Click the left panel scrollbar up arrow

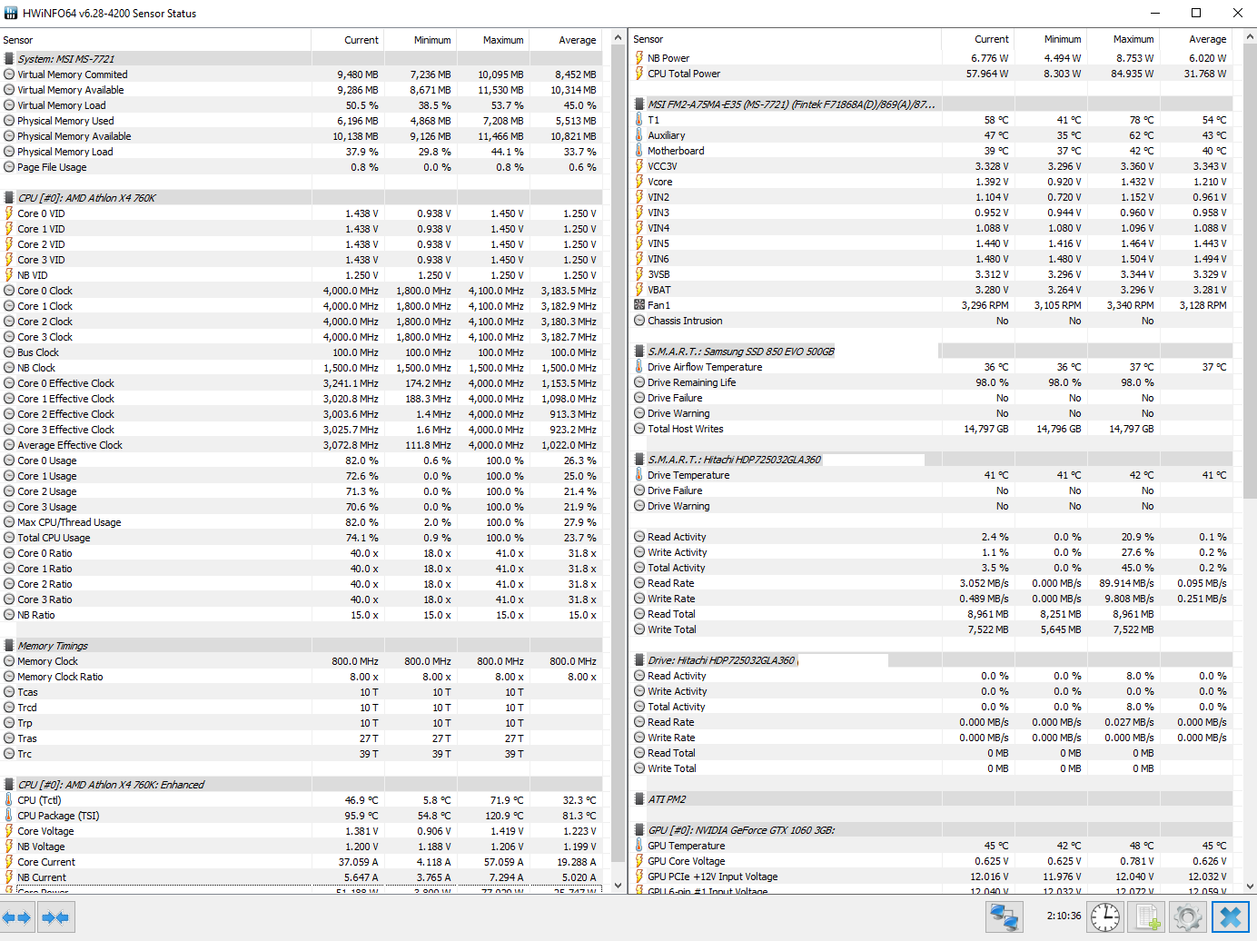[x=618, y=37]
